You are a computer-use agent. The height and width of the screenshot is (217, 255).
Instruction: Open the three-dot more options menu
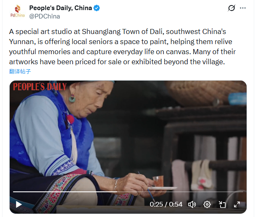243,8
